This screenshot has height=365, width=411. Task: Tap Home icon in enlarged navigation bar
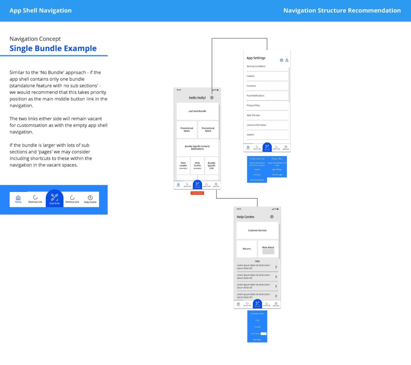pyautogui.click(x=18, y=199)
